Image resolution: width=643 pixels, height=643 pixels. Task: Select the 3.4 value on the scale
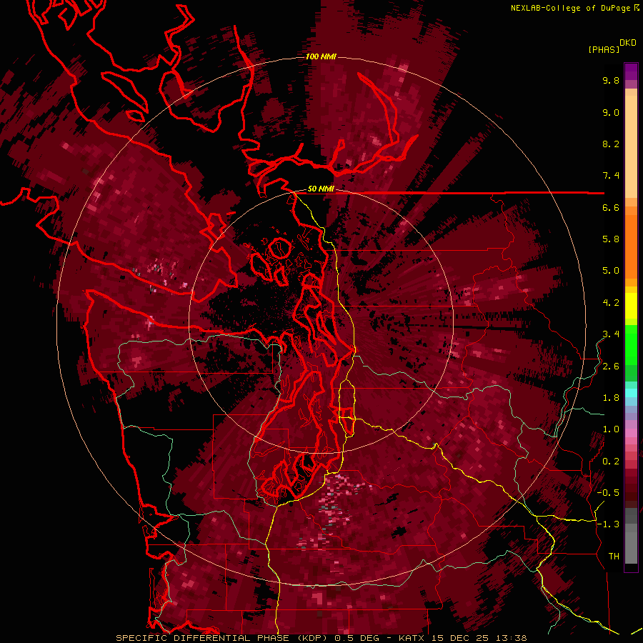point(611,334)
